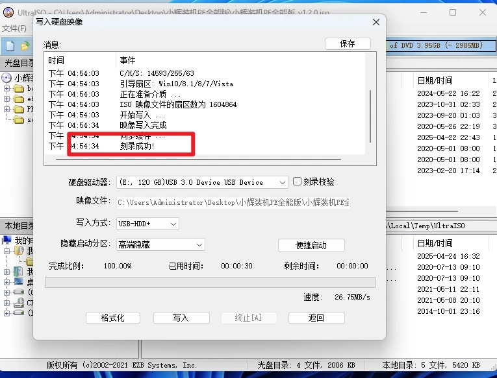Image resolution: width=497 pixels, height=378 pixels.
Task: Select the last folder without expander in disc tree
Action: (19, 119)
